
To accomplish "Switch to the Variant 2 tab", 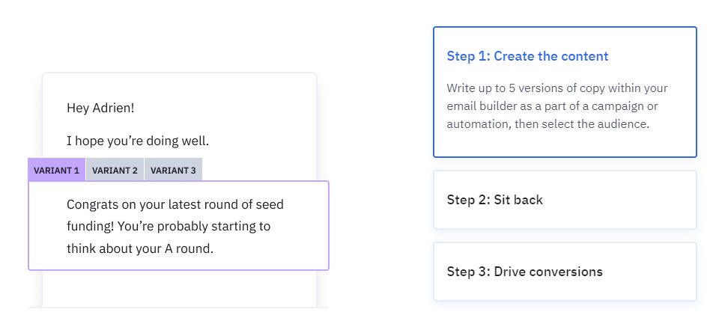I will (115, 170).
